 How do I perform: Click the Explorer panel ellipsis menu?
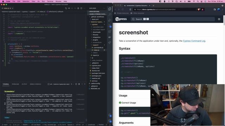point(104,8)
